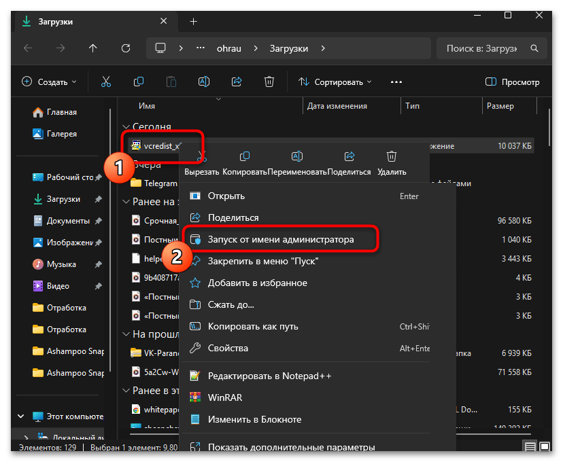Open the Создать dropdown
Screen dimensions: 563x462
click(49, 82)
